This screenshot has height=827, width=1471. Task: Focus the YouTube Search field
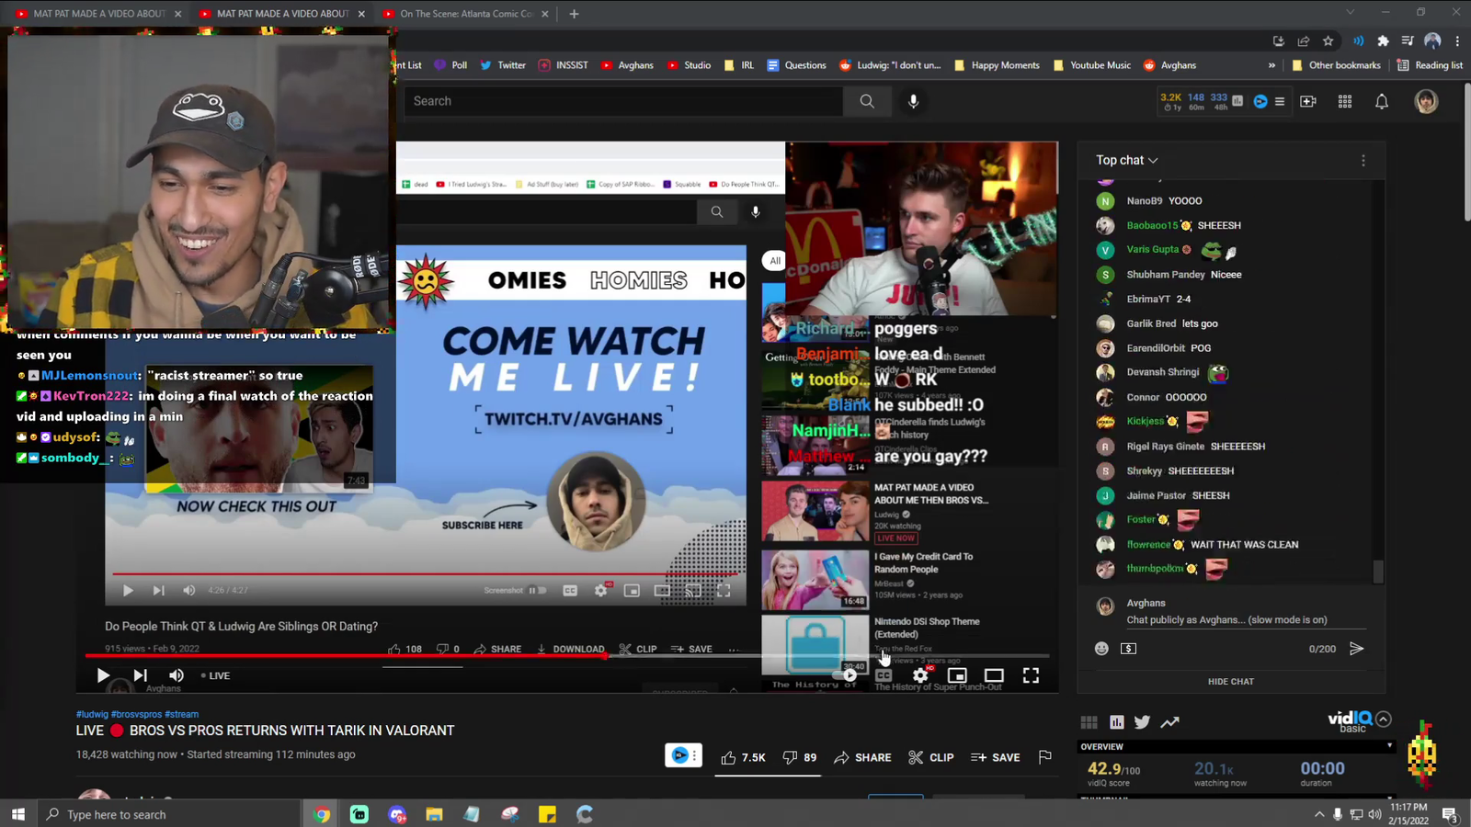(x=623, y=101)
